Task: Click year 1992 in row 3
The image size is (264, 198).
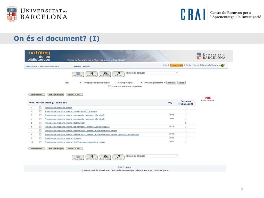Action: [x=171, y=115]
